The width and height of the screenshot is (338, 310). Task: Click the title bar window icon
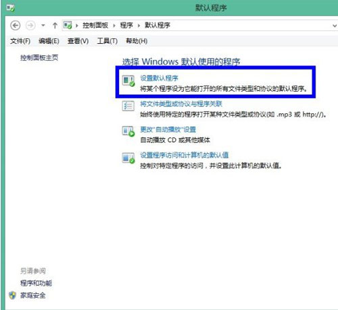[10, 8]
